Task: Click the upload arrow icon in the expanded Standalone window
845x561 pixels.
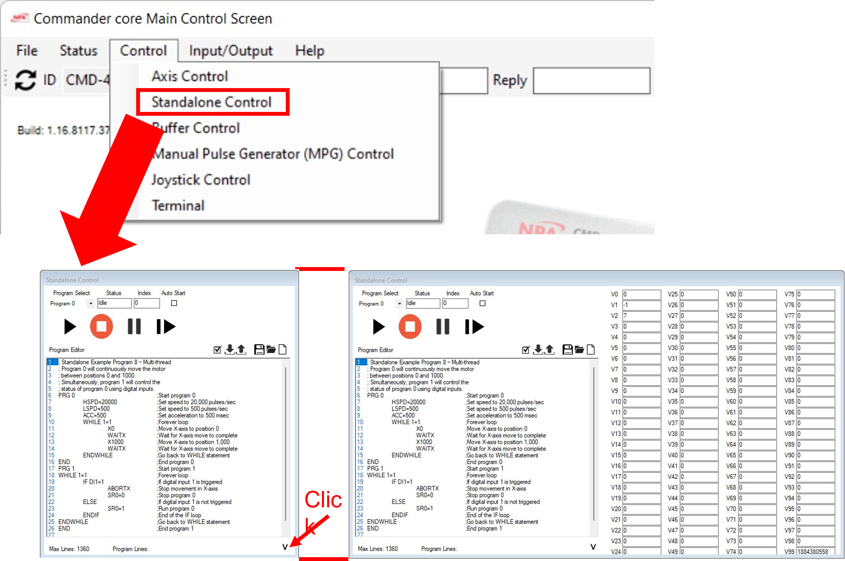Action: 549,349
